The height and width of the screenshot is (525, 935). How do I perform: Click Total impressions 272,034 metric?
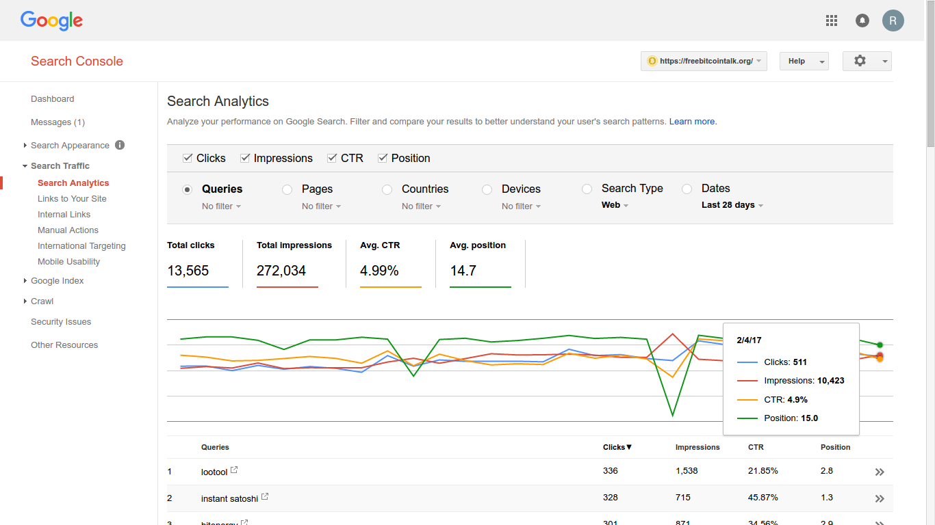pos(294,263)
